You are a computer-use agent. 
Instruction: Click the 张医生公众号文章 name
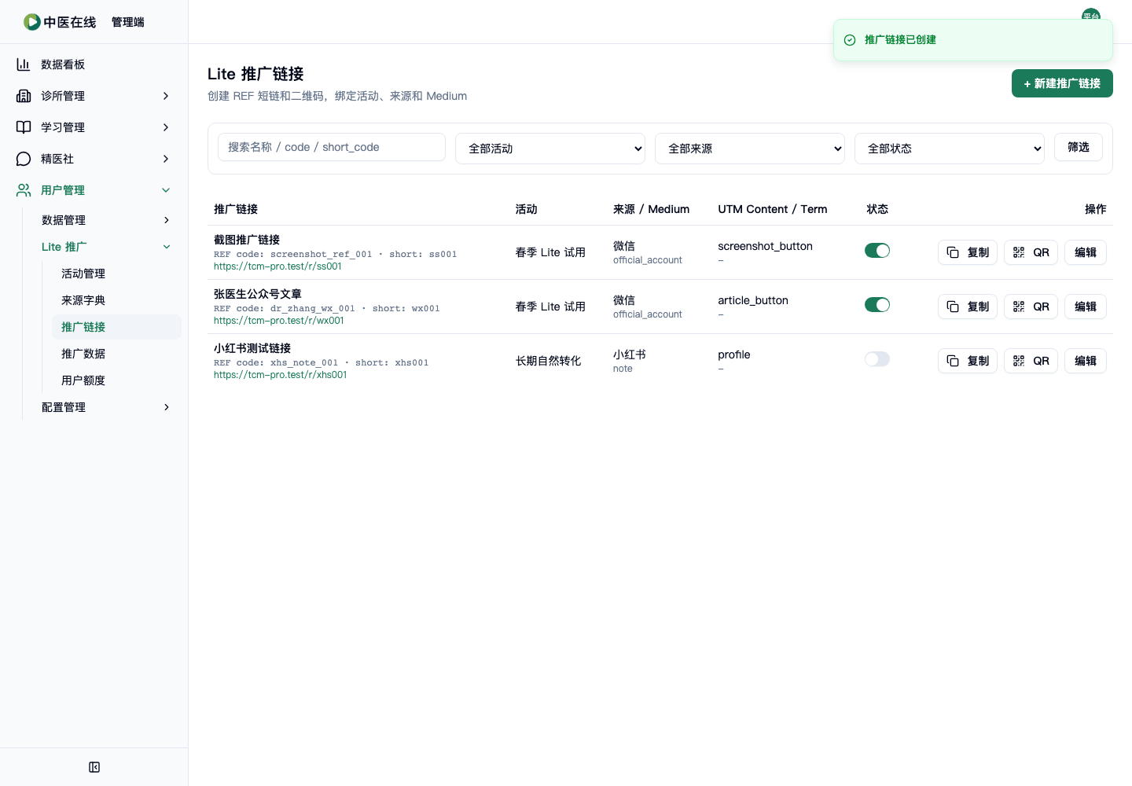coord(258,294)
